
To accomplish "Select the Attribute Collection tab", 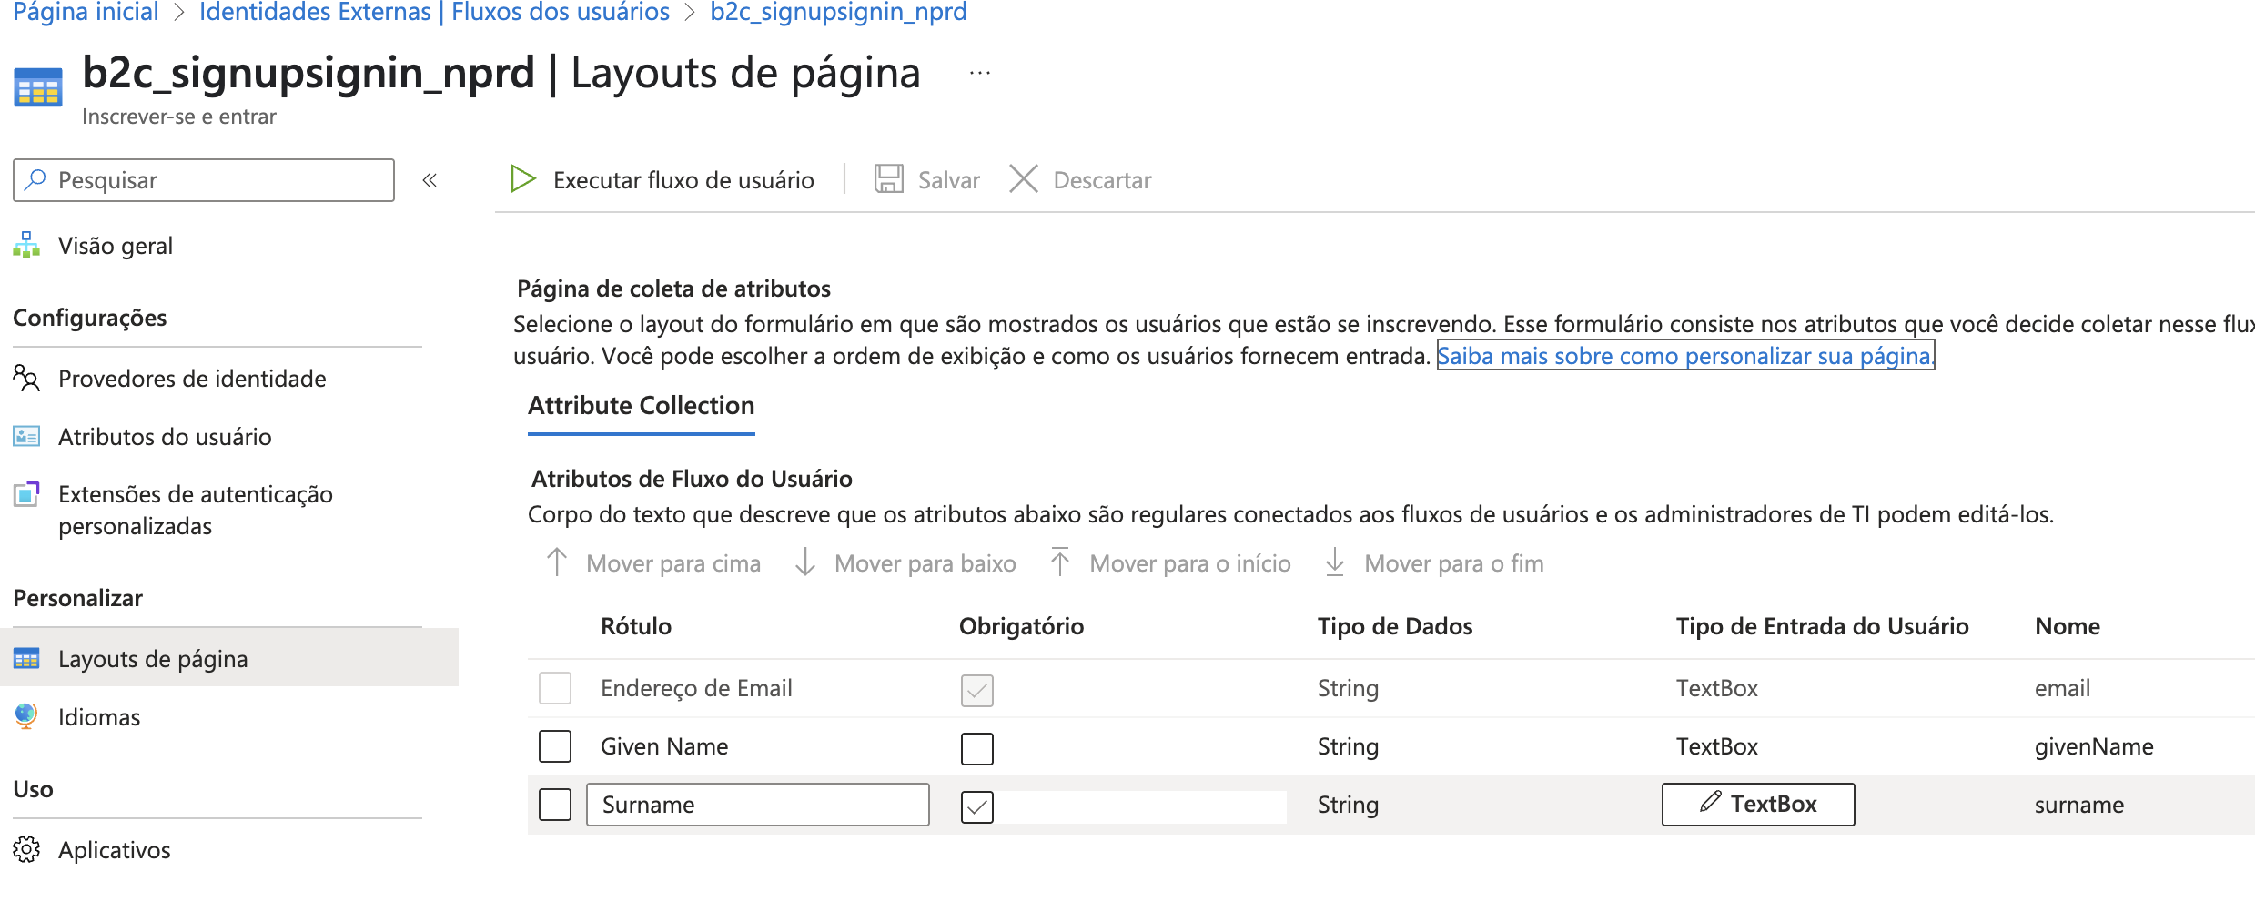I will pos(642,406).
